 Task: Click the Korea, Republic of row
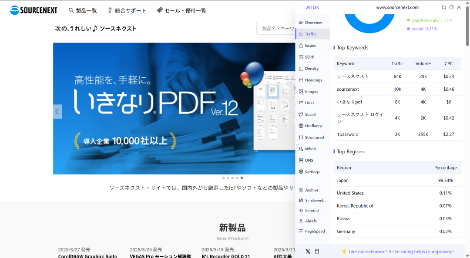pyautogui.click(x=397, y=206)
